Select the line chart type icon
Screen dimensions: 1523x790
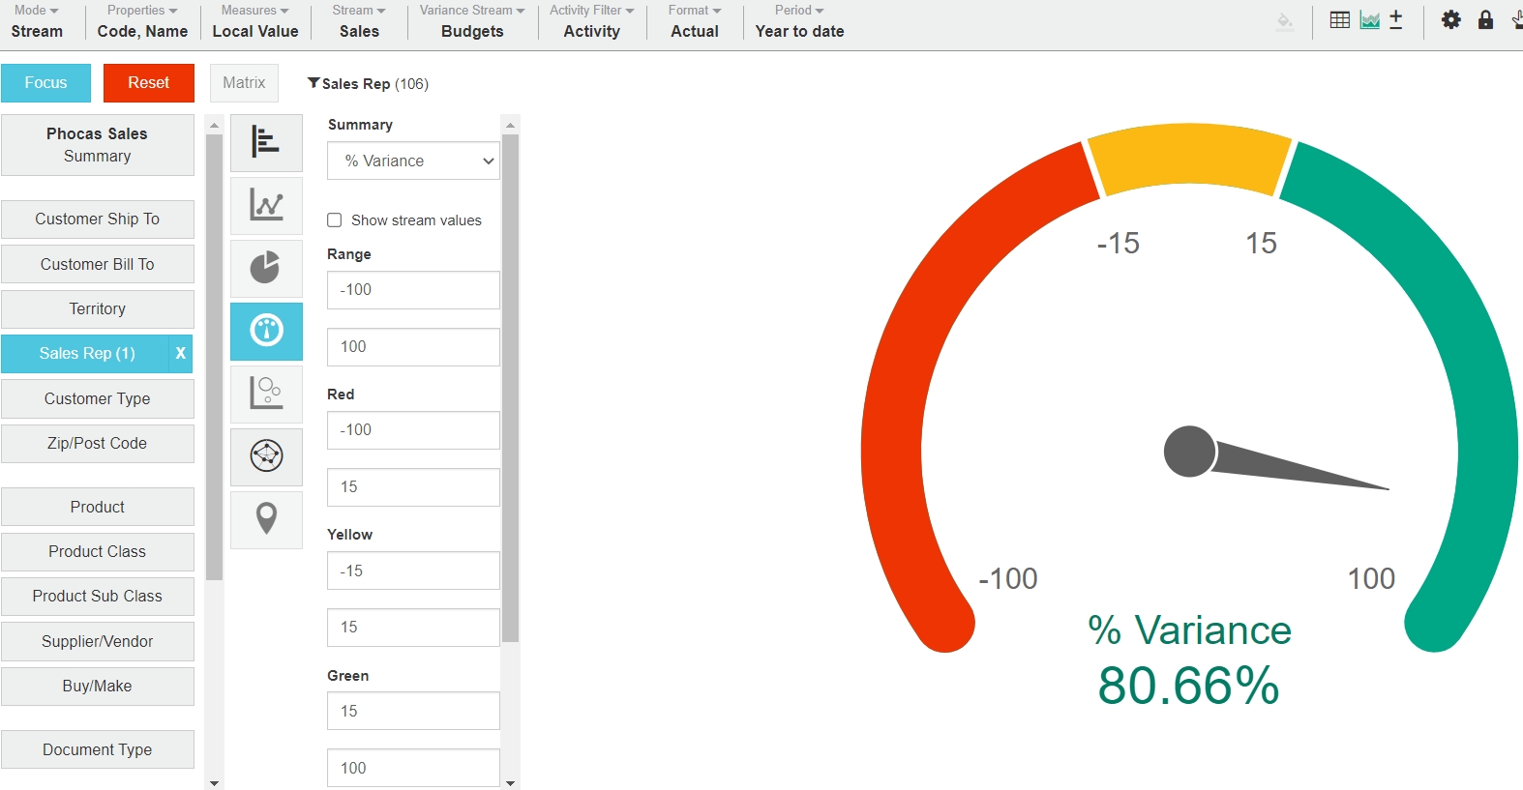tap(266, 205)
